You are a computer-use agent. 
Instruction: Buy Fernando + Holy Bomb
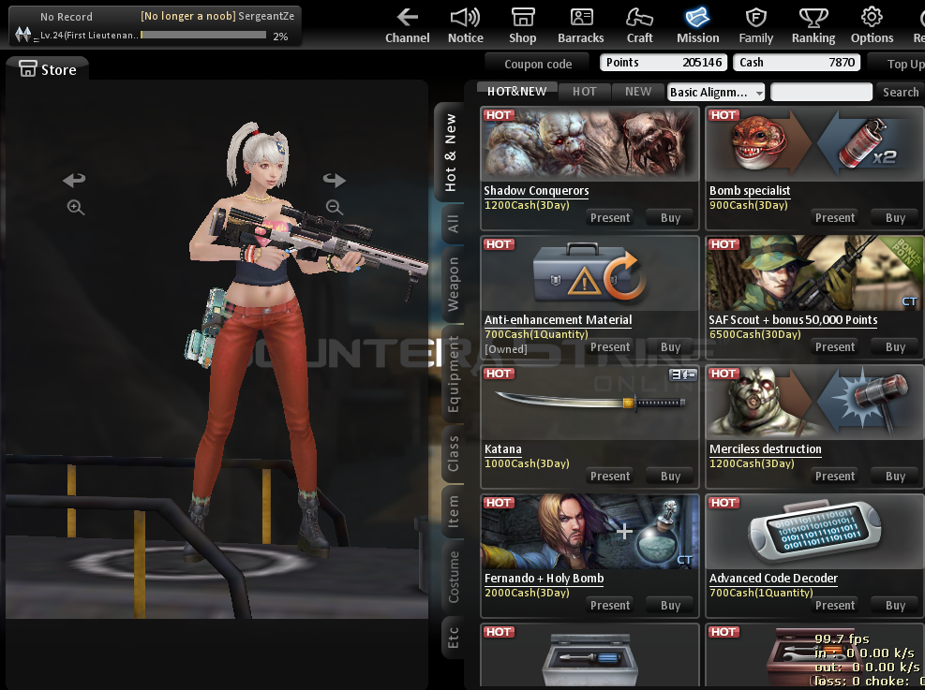tap(671, 605)
